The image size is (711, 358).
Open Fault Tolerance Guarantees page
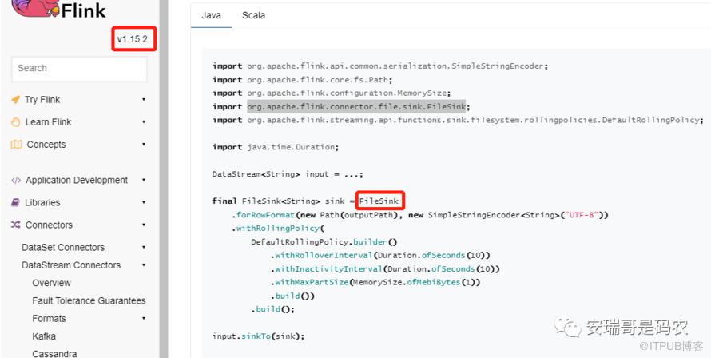pyautogui.click(x=89, y=300)
